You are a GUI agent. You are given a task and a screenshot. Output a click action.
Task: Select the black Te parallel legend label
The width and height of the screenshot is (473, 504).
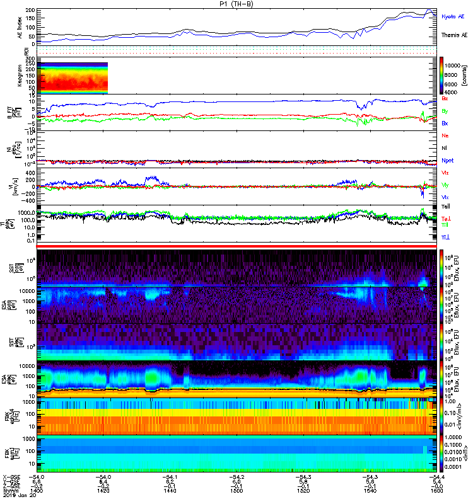446,207
